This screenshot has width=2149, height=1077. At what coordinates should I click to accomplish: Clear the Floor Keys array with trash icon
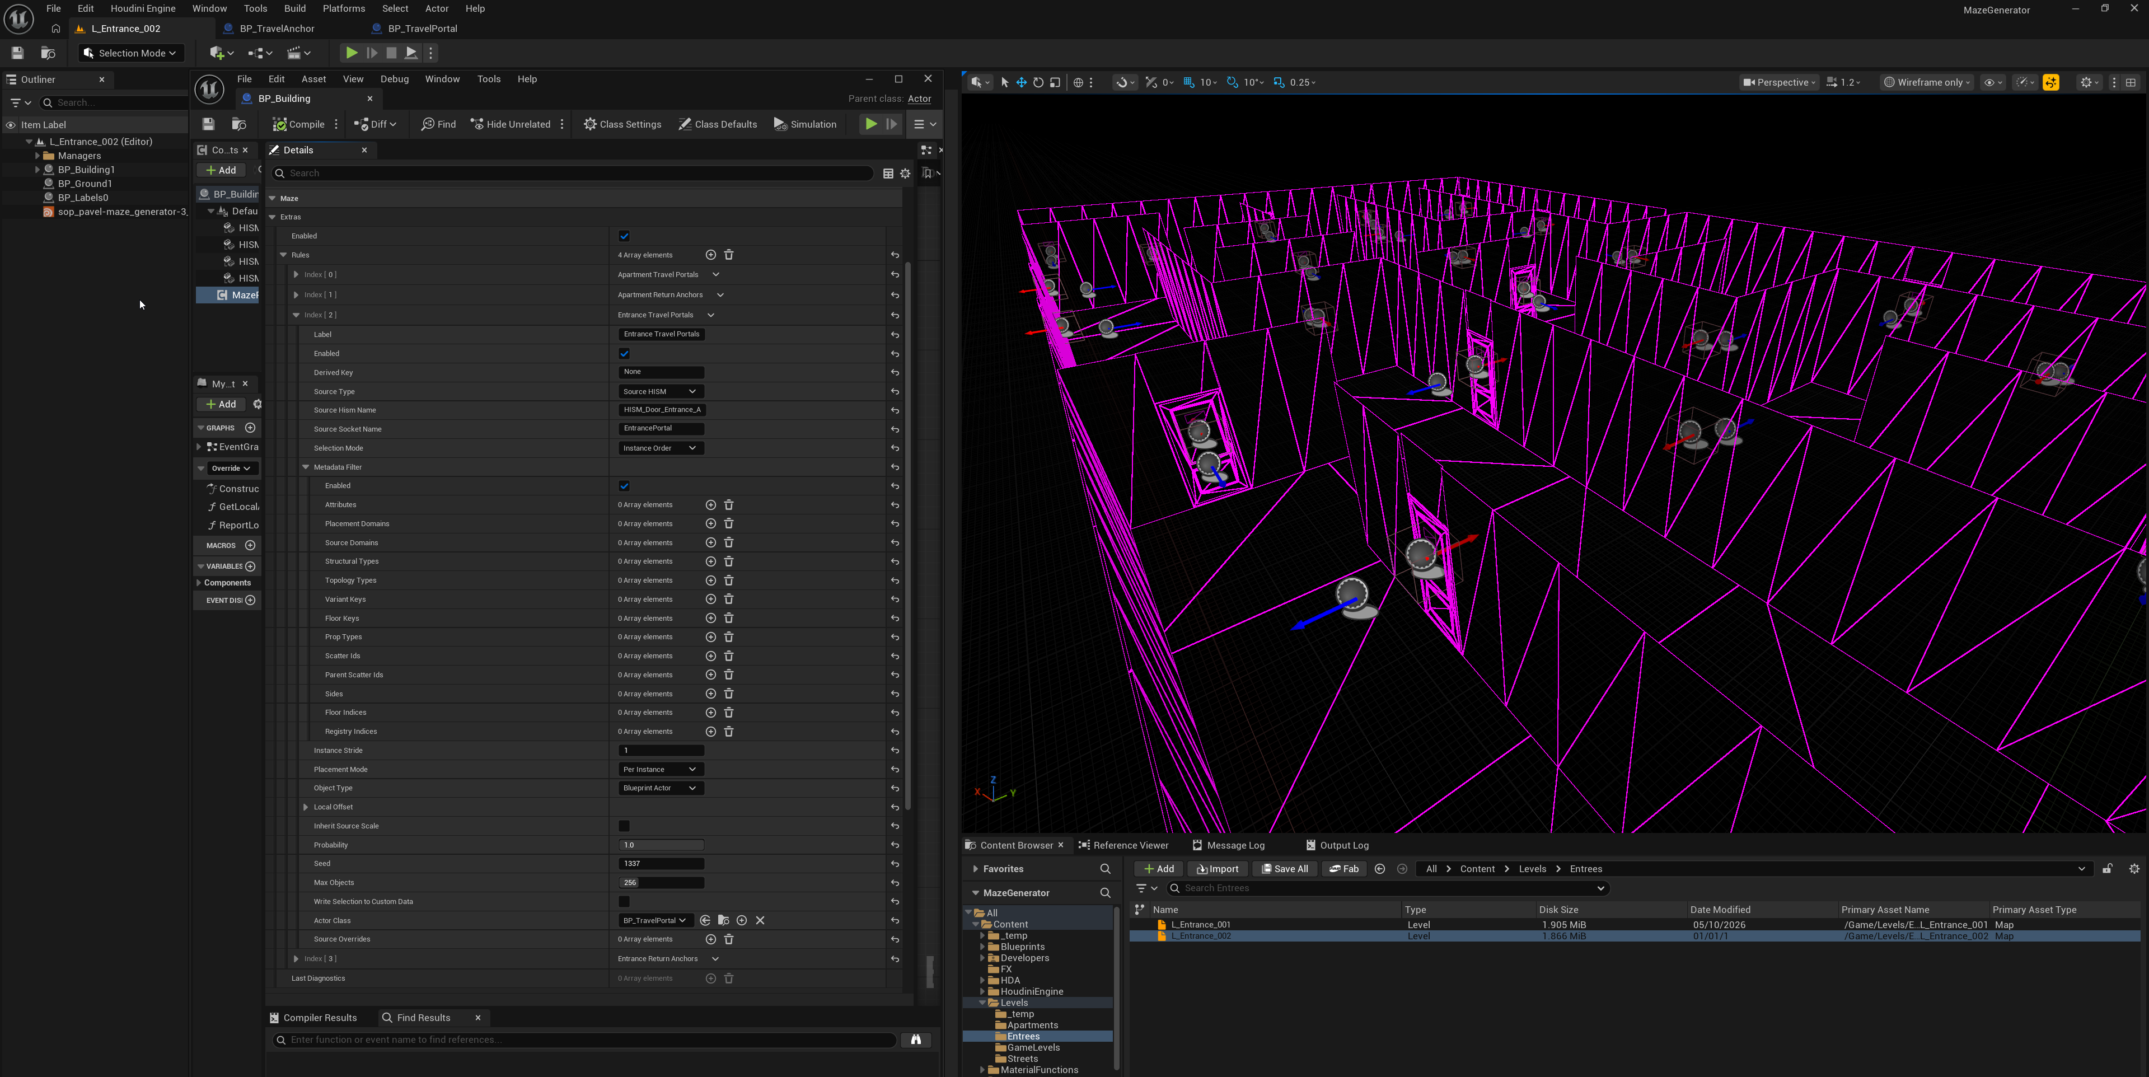pyautogui.click(x=729, y=618)
